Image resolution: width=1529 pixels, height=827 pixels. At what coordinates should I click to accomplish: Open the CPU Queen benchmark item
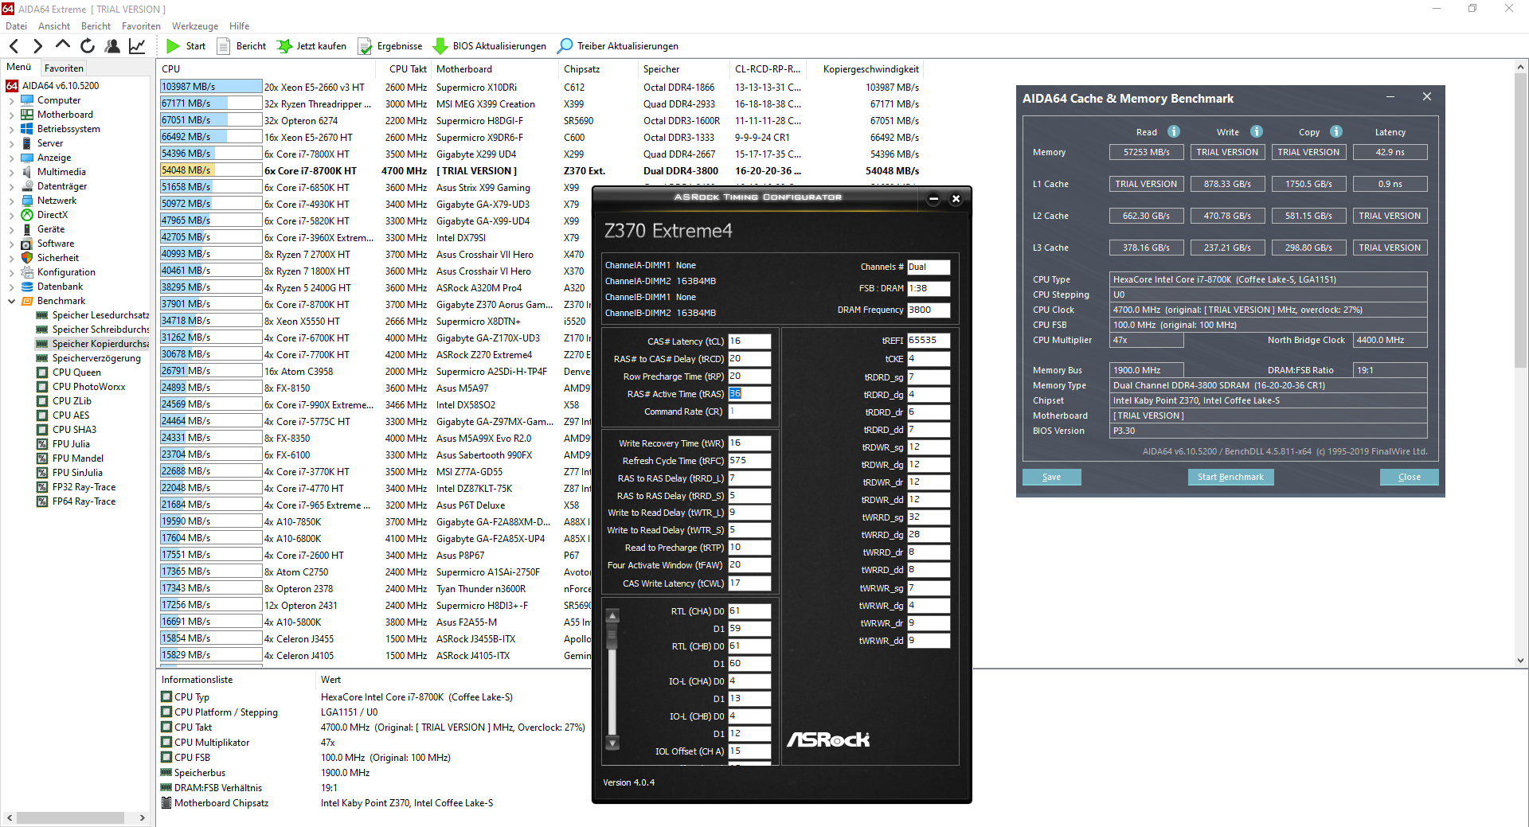tap(76, 373)
